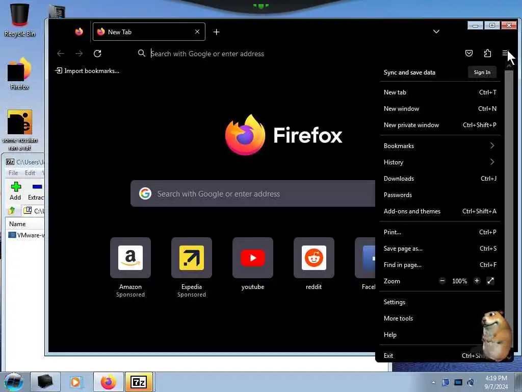This screenshot has height=392, width=522.
Task: Select New tab menu entry
Action: [440, 92]
